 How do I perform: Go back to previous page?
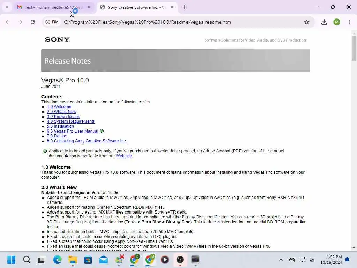[x=8, y=22]
